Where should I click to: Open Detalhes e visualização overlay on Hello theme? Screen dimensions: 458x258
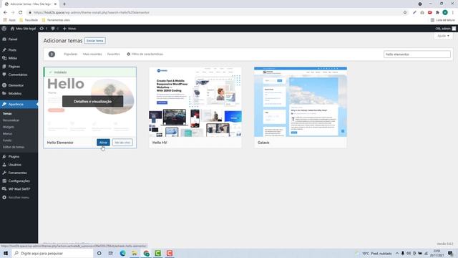pyautogui.click(x=92, y=102)
